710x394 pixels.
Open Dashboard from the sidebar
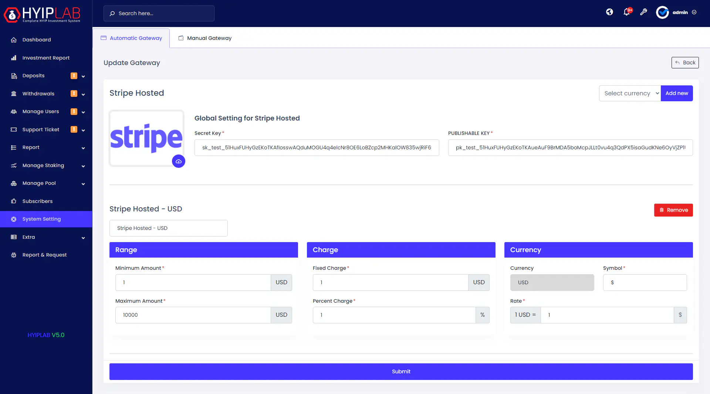46,40
